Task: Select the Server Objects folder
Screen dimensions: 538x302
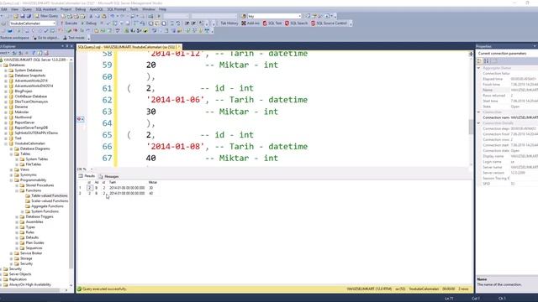Action: [x=20, y=274]
